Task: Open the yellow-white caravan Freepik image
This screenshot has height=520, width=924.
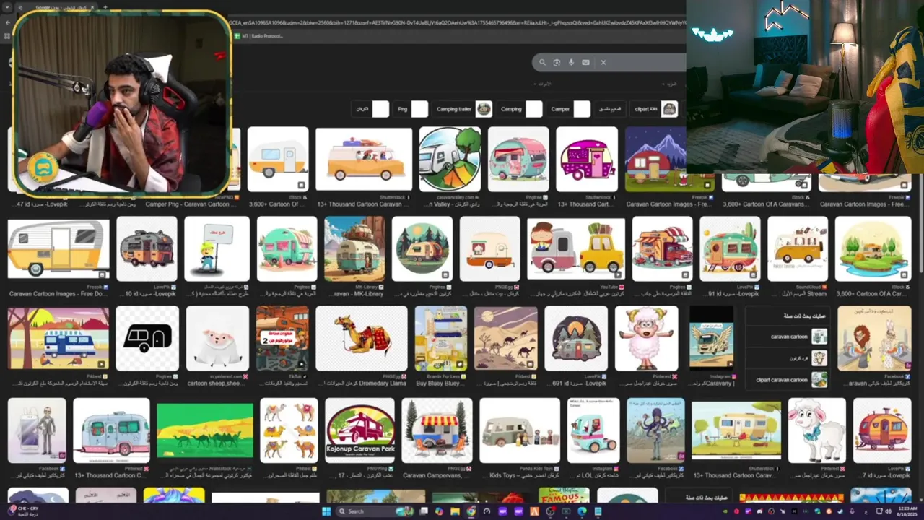Action: pos(58,249)
